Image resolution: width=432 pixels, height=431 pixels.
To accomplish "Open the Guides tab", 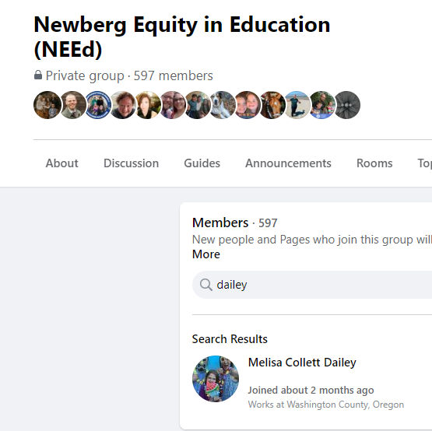I will click(202, 163).
